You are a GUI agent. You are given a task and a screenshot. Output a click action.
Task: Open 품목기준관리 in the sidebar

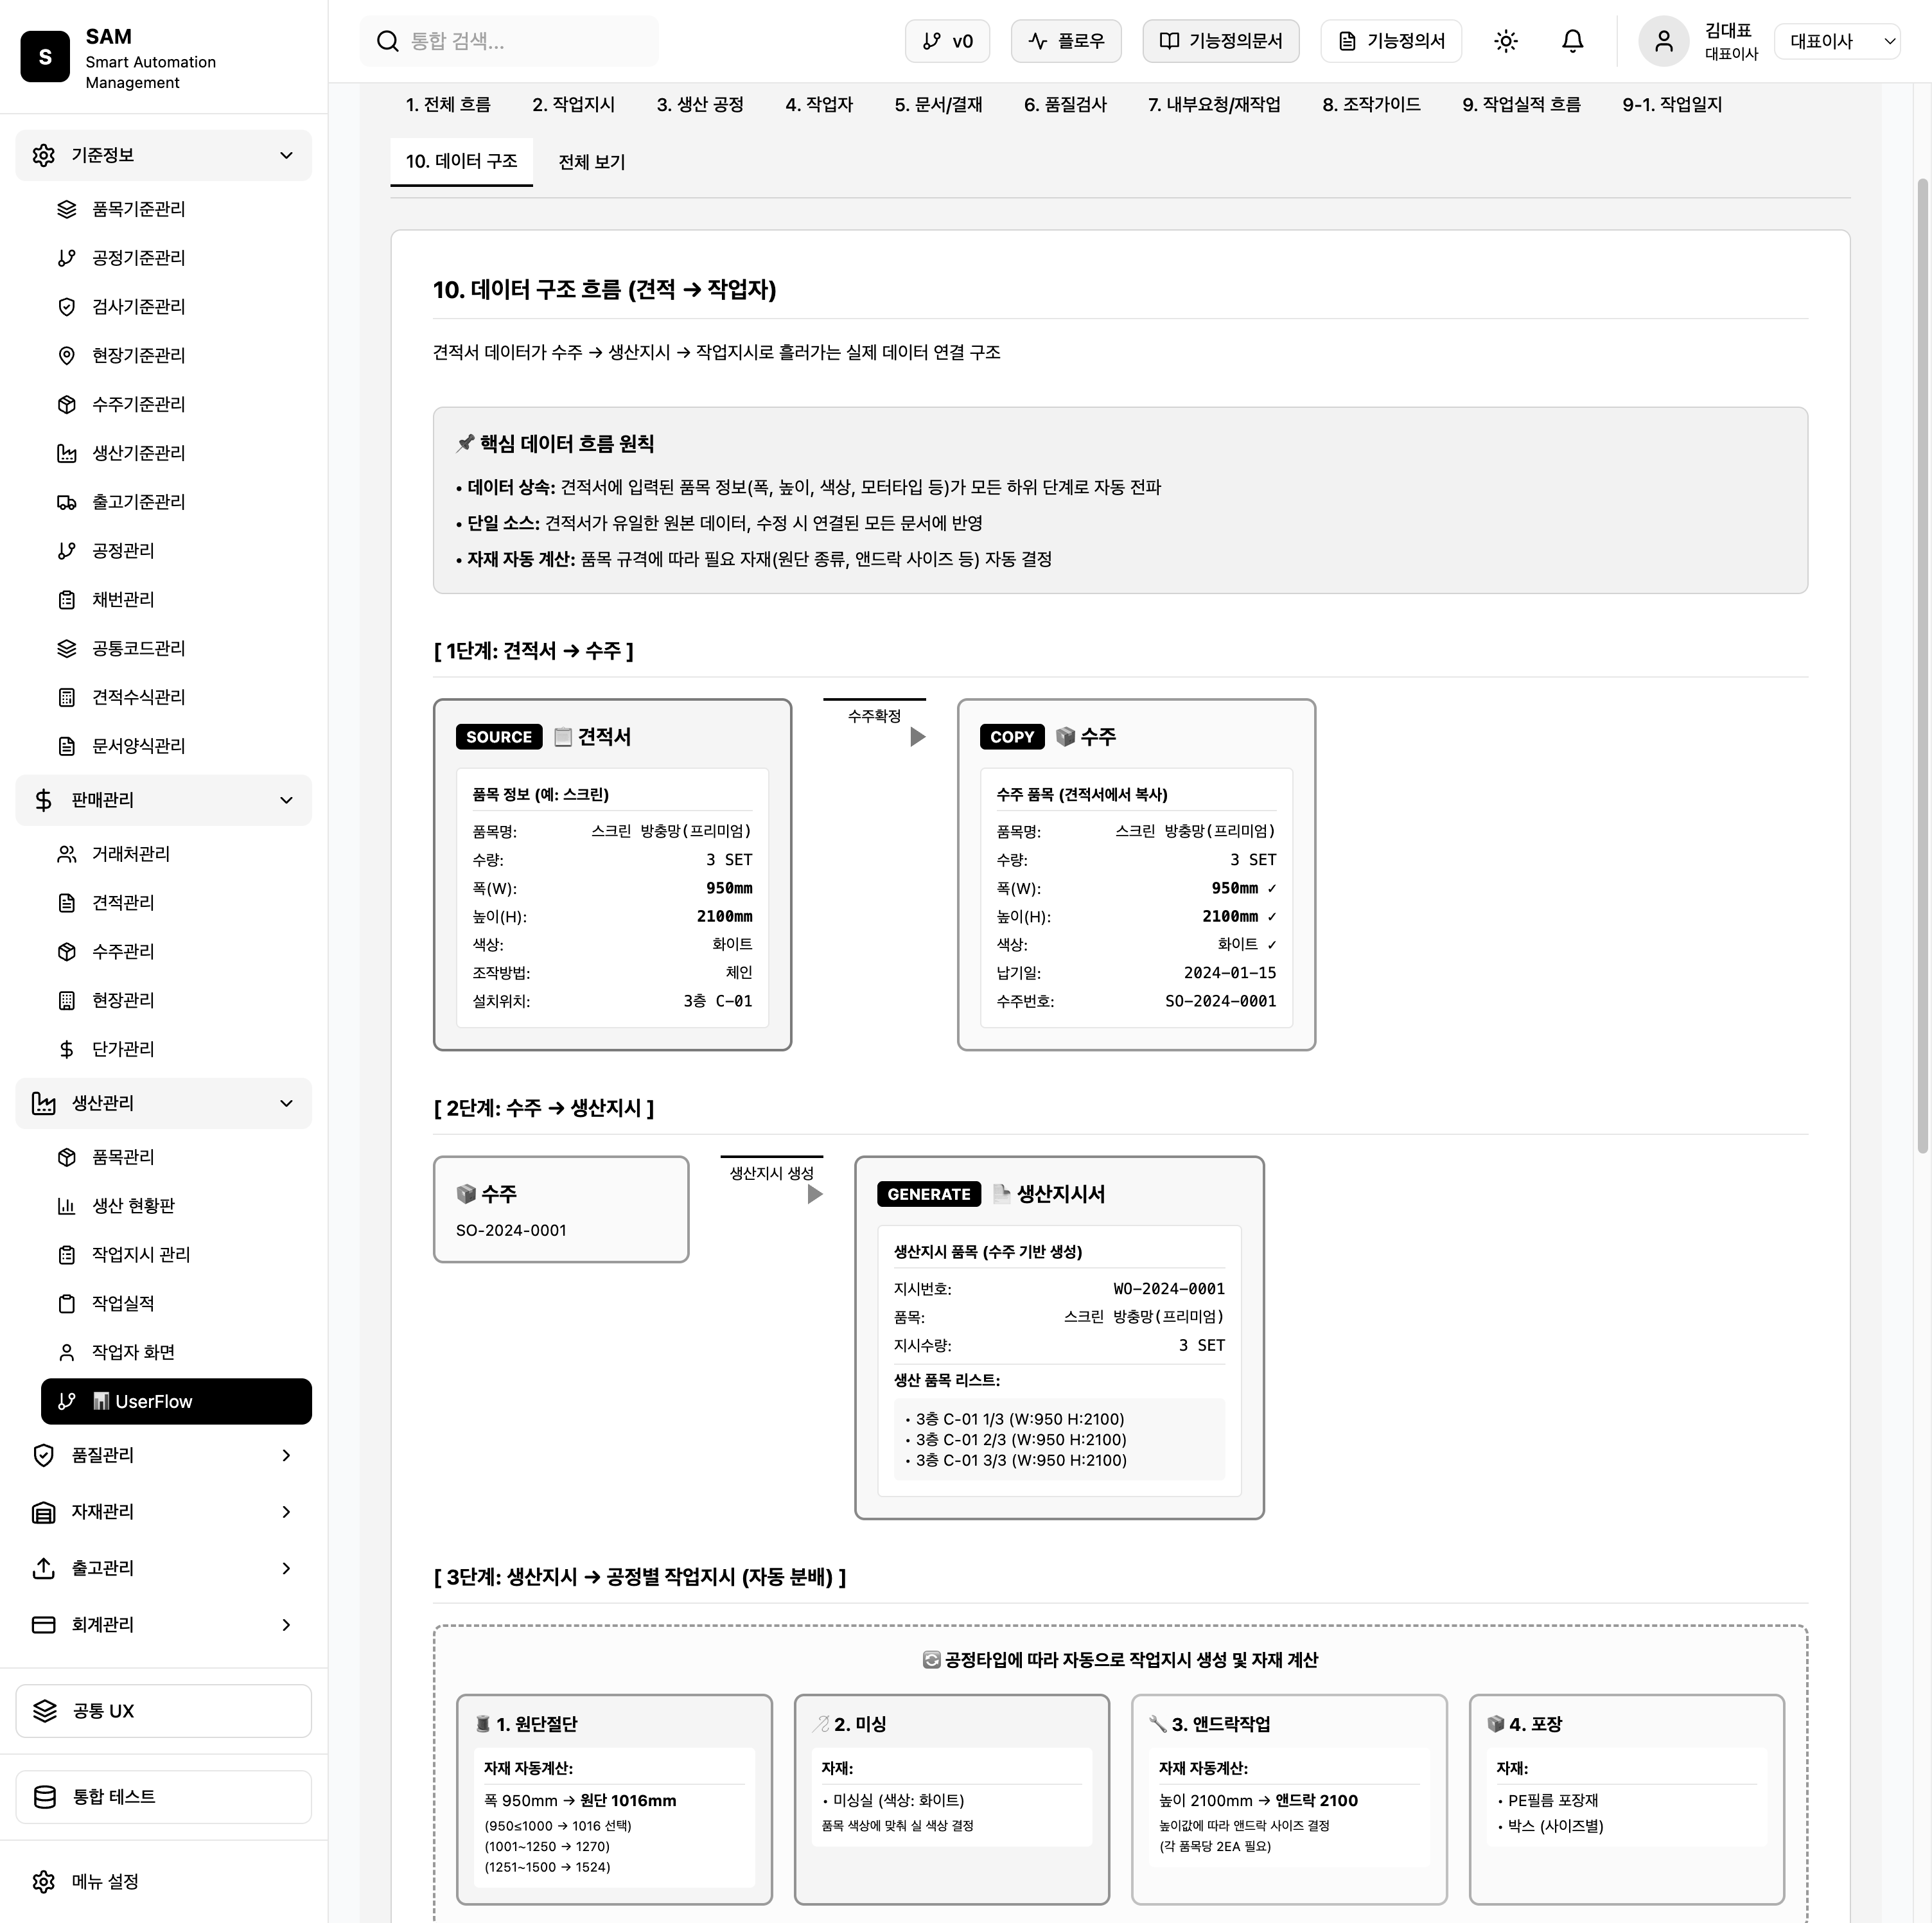click(138, 209)
